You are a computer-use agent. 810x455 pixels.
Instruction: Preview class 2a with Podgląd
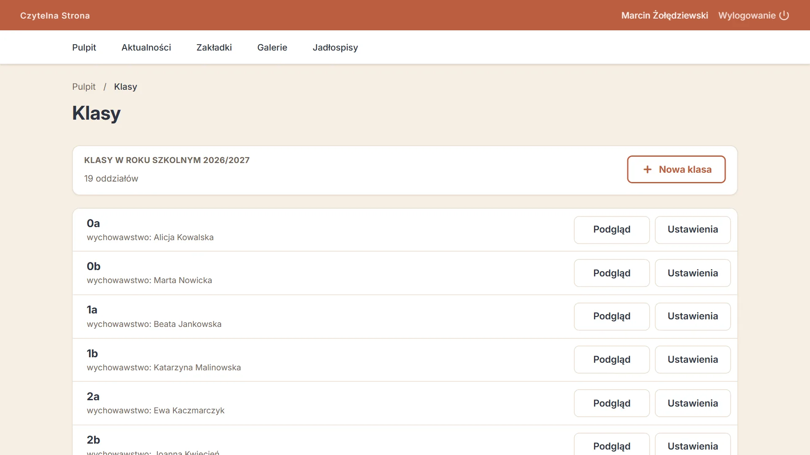(x=612, y=403)
